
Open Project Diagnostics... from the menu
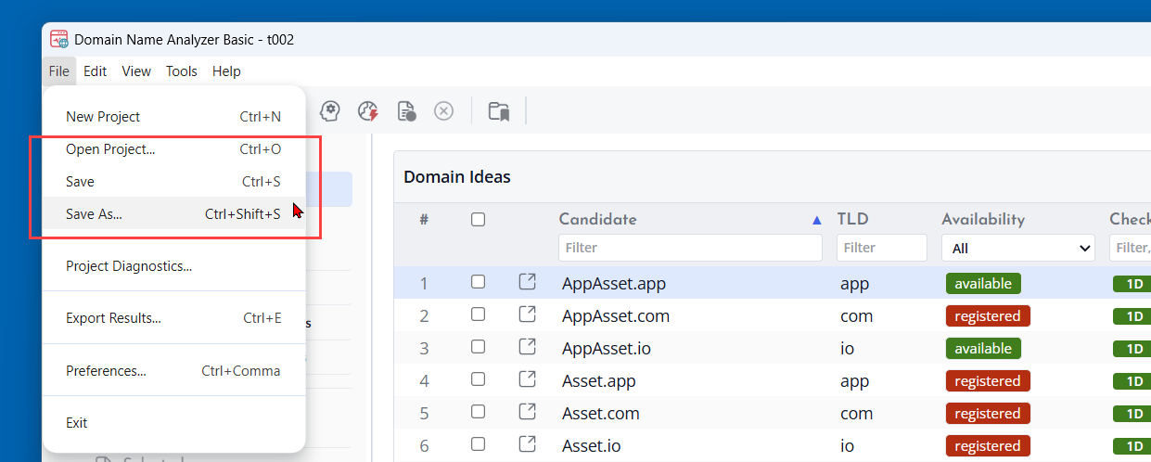[x=173, y=266]
